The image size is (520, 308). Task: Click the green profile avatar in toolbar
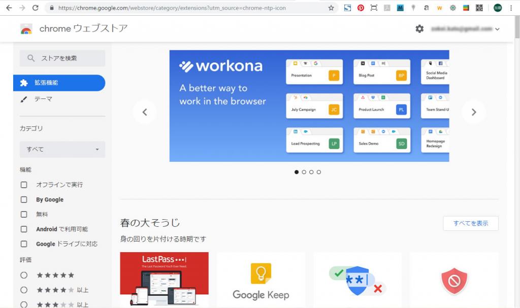[x=498, y=8]
